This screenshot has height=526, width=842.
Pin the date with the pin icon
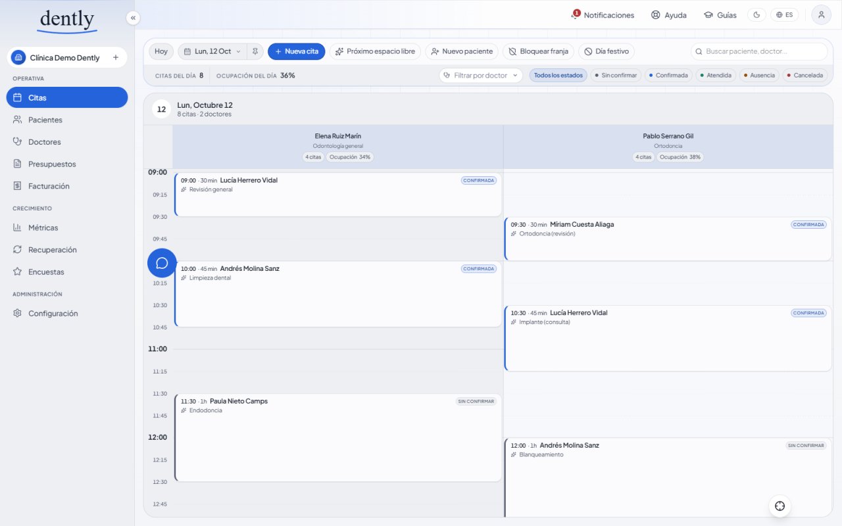tap(255, 51)
